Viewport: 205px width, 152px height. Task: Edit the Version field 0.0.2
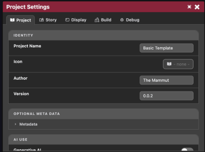166,96
